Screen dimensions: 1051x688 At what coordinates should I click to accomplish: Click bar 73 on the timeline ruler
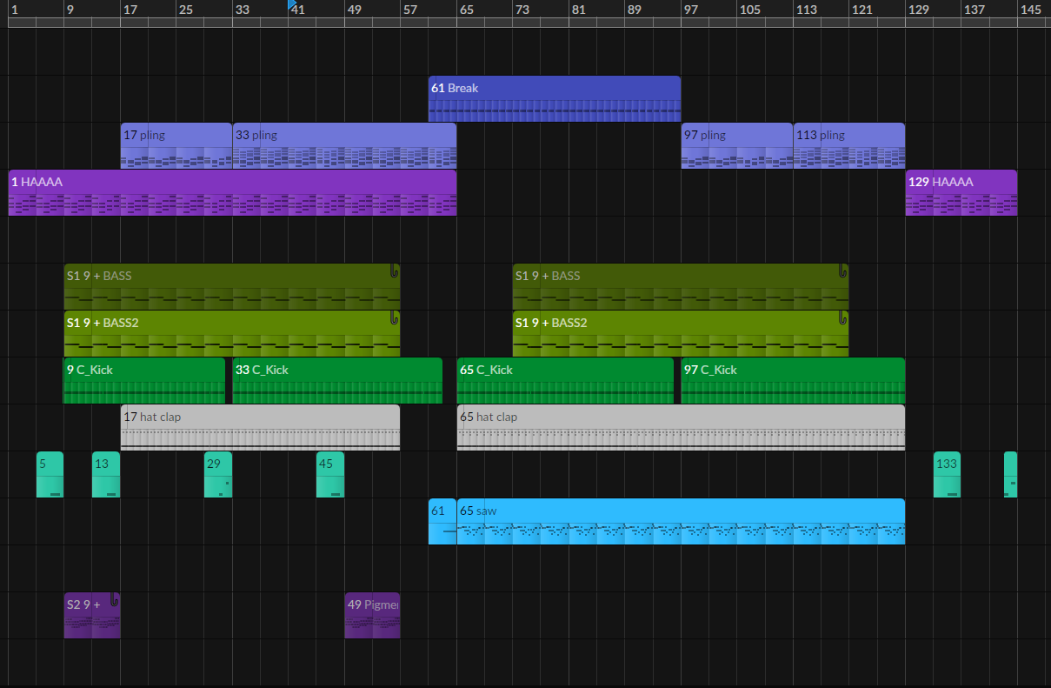[x=522, y=10]
